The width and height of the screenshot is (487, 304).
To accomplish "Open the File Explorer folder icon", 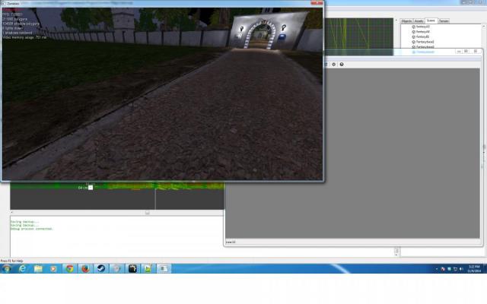I will [x=38, y=268].
